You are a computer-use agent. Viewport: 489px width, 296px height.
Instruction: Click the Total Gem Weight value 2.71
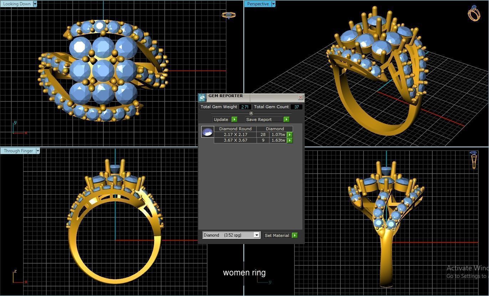point(245,107)
